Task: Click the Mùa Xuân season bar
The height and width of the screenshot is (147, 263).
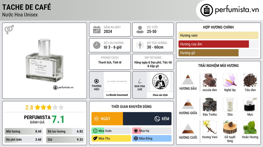Action: [111, 131]
